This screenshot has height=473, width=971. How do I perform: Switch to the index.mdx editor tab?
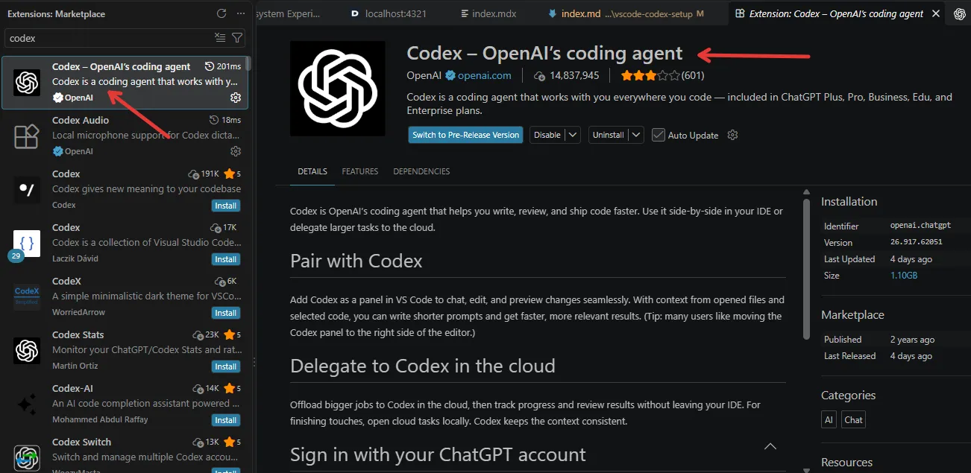click(x=488, y=13)
